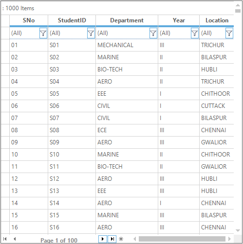Open the SNo column filter icon
Image resolution: width=243 pixels, height=244 pixels.
tap(43, 33)
